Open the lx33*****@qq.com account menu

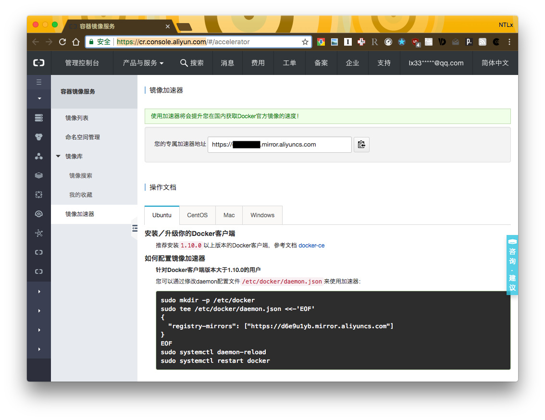tap(436, 63)
